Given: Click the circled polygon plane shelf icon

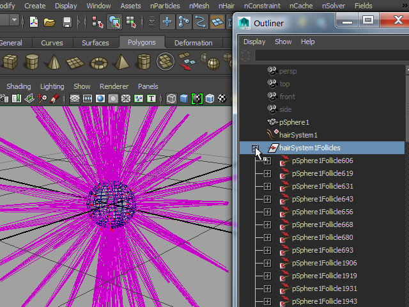Looking at the screenshot, I should [166, 61].
